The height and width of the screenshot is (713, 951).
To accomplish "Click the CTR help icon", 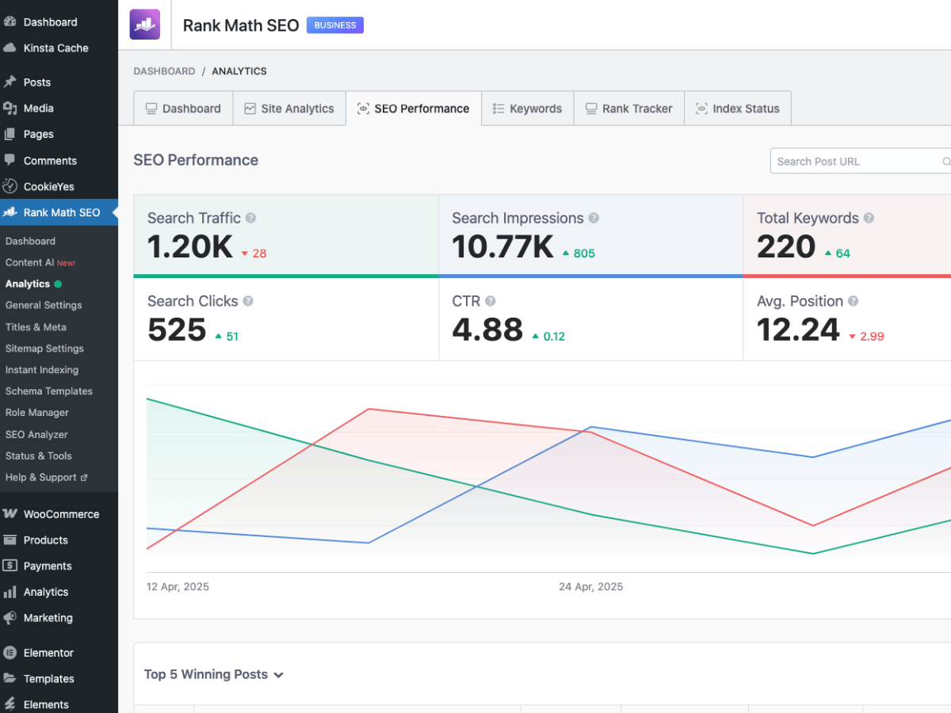I will pyautogui.click(x=491, y=301).
